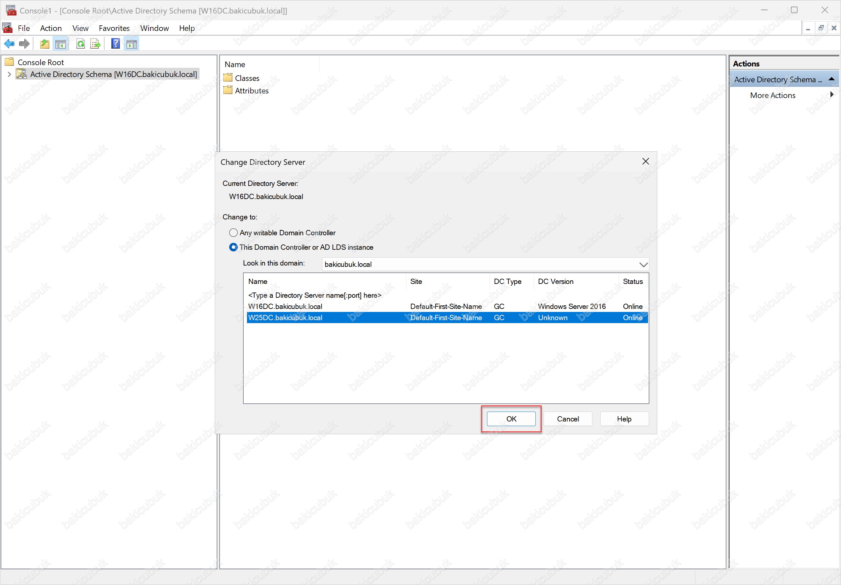This screenshot has height=585, width=841.
Task: Click the Refresh toolbar icon
Action: coord(81,44)
